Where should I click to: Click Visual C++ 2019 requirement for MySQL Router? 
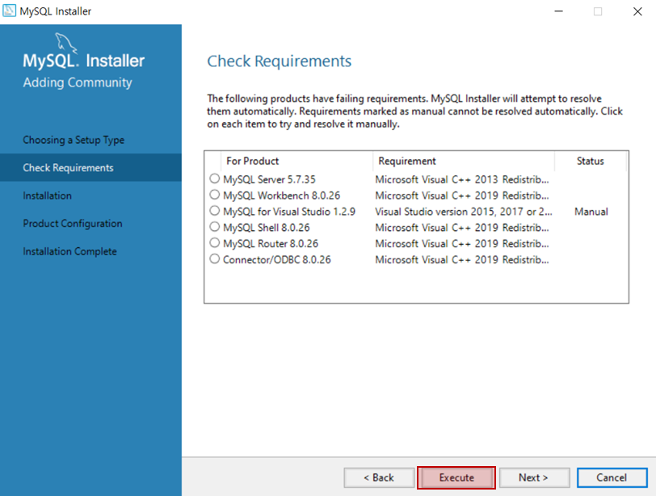[x=462, y=243]
